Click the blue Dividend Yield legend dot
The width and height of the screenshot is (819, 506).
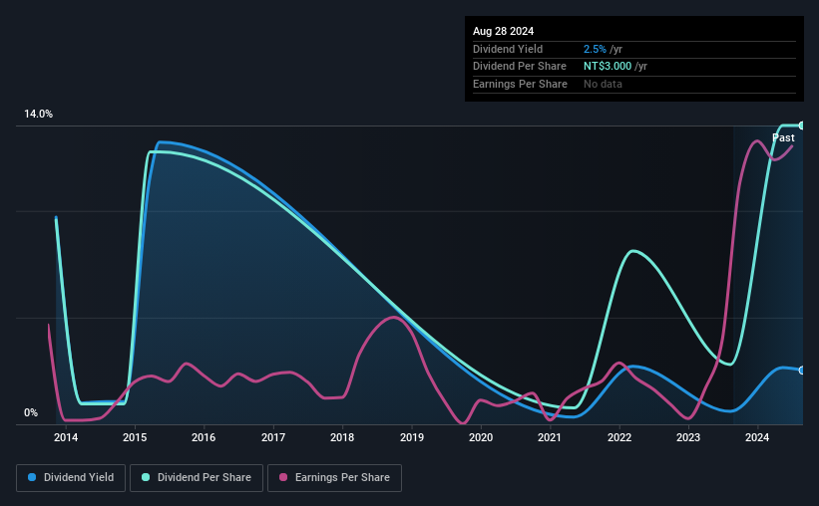[x=32, y=477]
